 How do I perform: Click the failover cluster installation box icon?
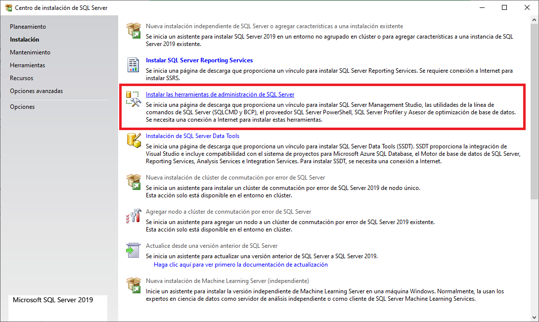tap(134, 182)
